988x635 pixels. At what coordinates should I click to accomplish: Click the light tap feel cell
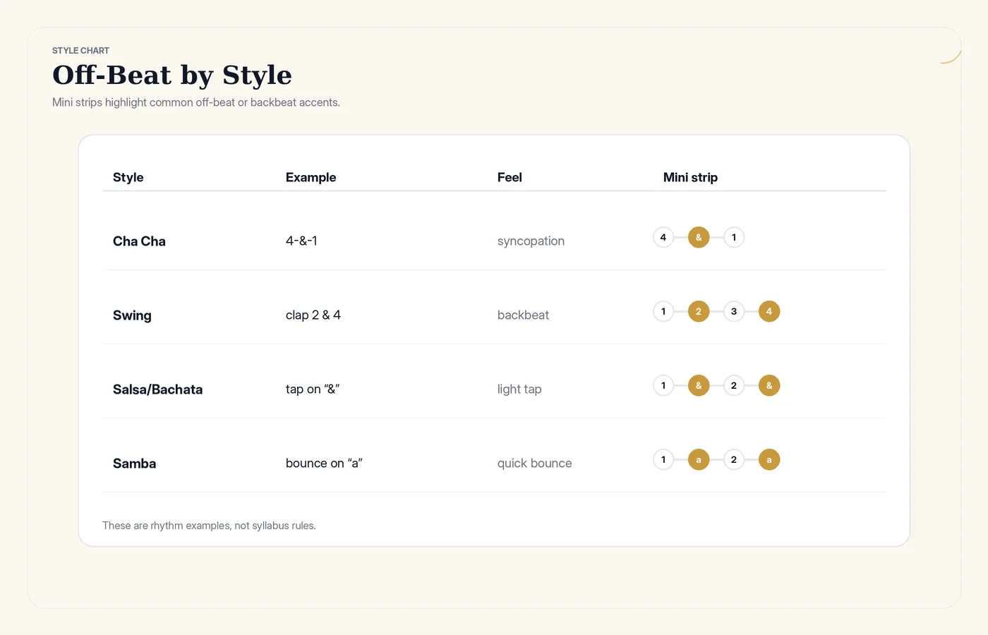click(519, 389)
